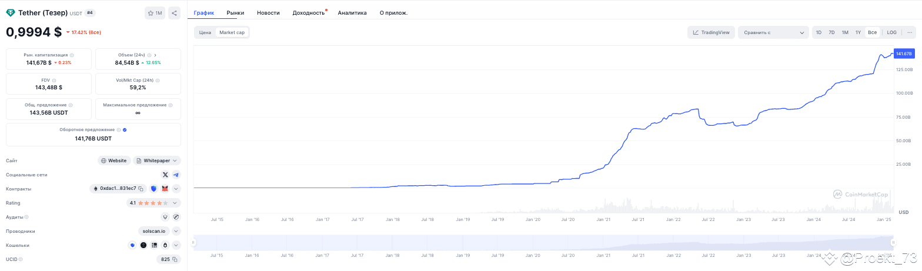Expand the Whitepaper dropdown
Image resolution: width=922 pixels, height=271 pixels.
click(157, 160)
